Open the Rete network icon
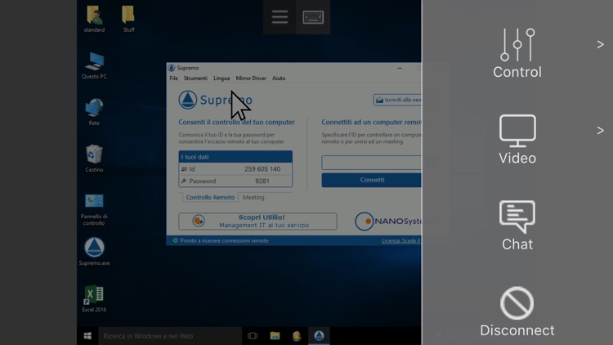 [94, 112]
